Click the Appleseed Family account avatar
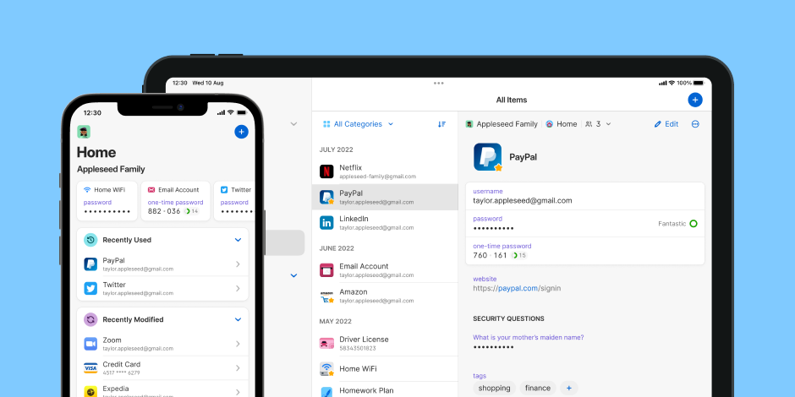This screenshot has width=795, height=397. click(x=469, y=124)
